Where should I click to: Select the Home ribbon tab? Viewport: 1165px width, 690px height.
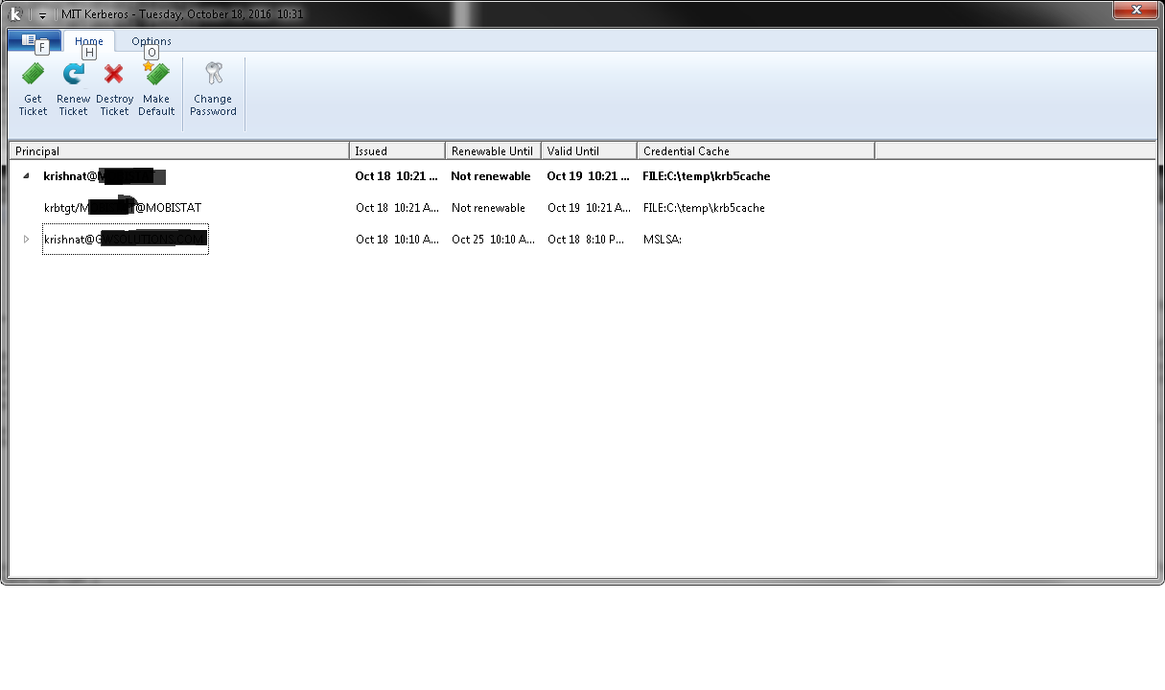coord(89,41)
